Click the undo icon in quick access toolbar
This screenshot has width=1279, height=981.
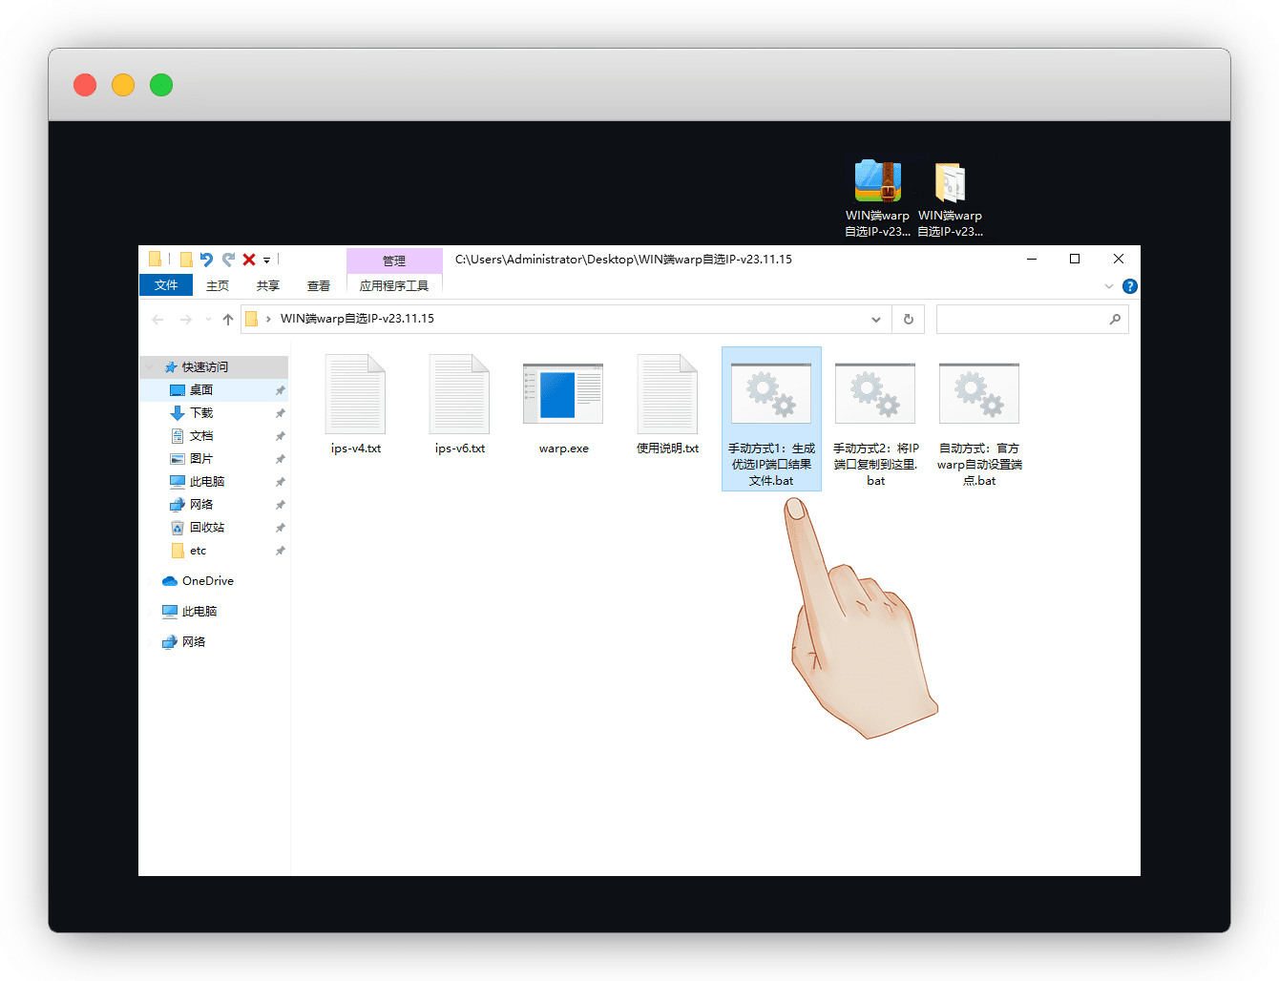[x=206, y=260]
